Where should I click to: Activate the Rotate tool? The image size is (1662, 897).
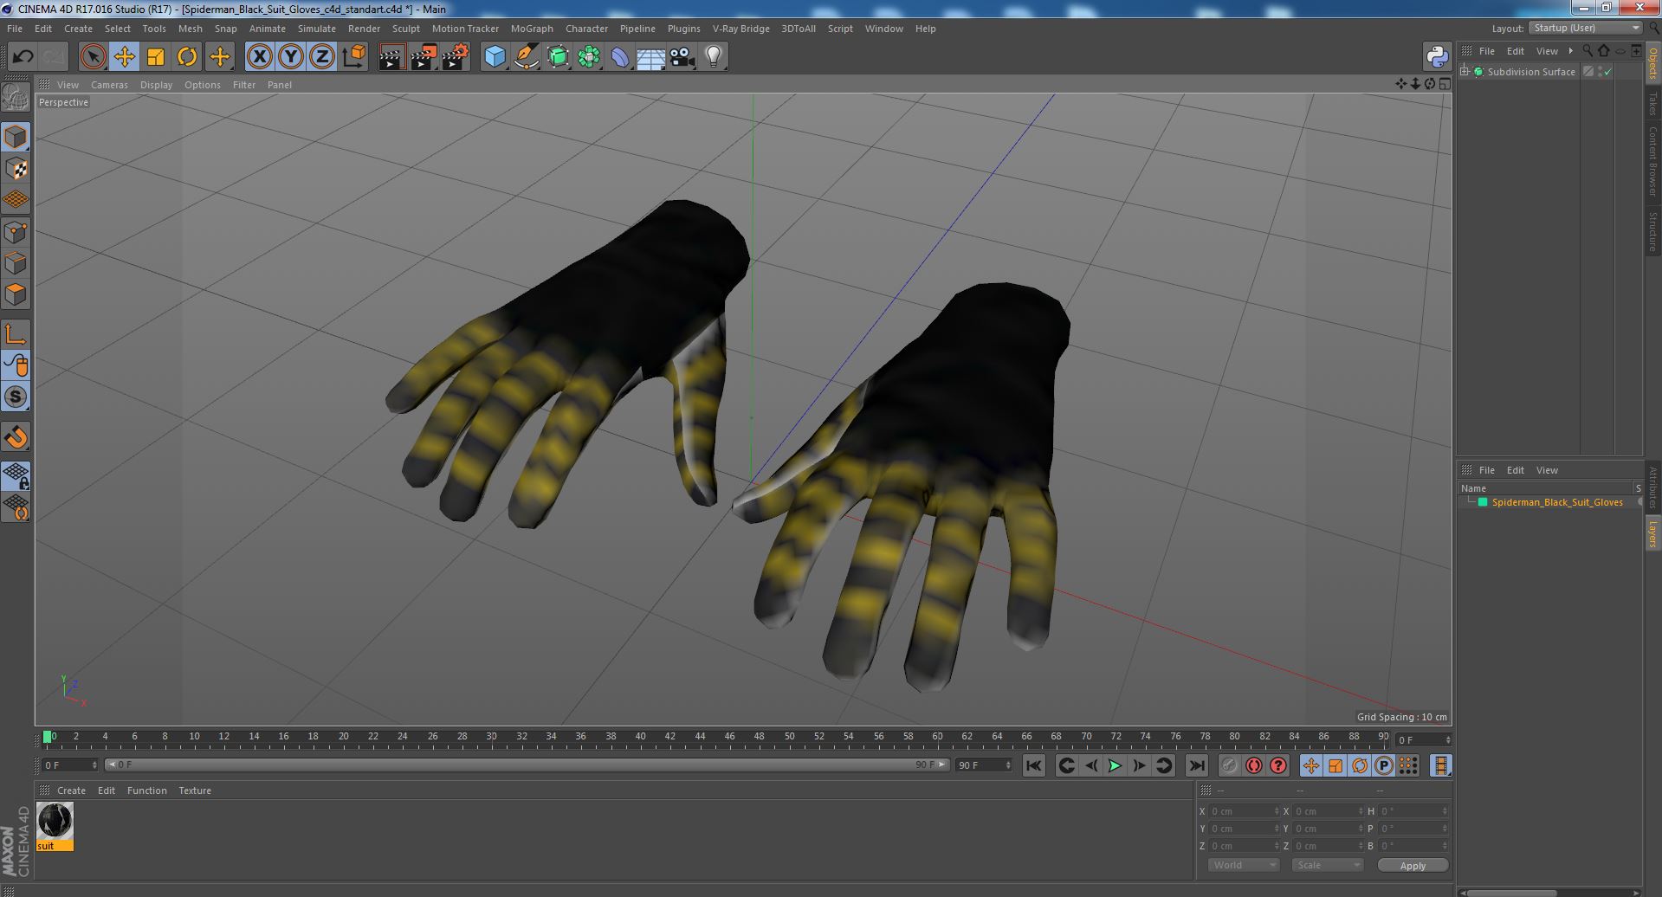point(187,57)
